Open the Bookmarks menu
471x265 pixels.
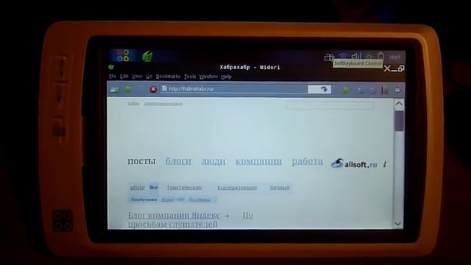pos(169,77)
